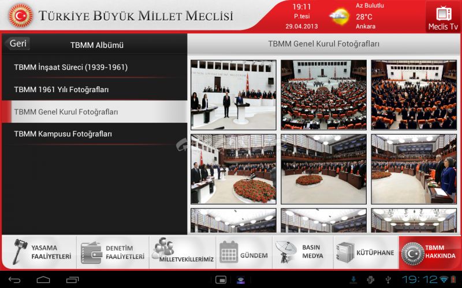This screenshot has height=288, width=462.
Task: Tap the screenshot capture icon in system bar
Action: [x=221, y=279]
